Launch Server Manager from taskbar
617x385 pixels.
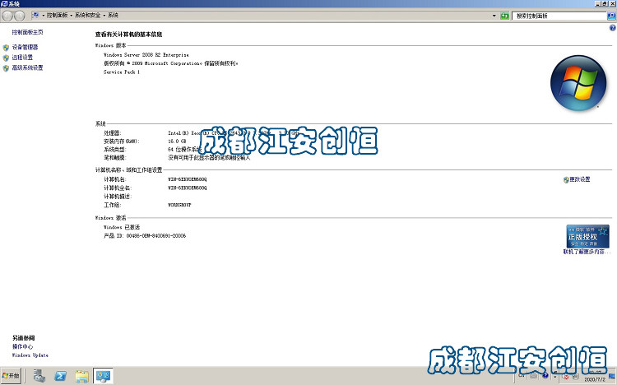tap(39, 376)
